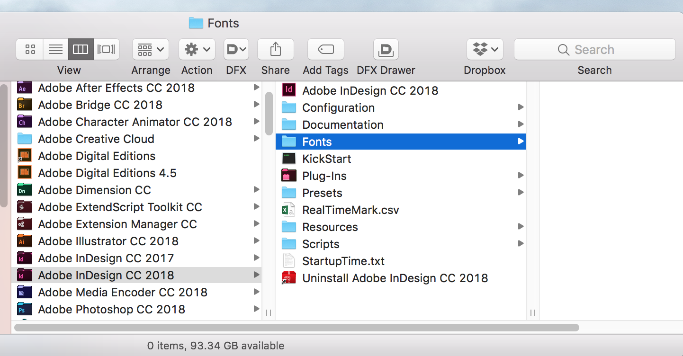Expand Adobe After Effects CC 2018 arrow

[x=256, y=88]
